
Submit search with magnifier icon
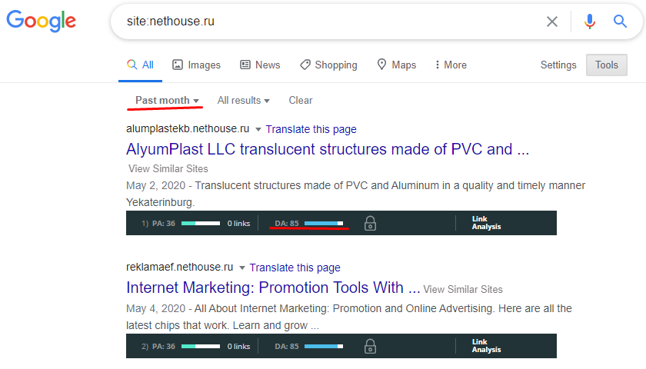click(x=620, y=21)
